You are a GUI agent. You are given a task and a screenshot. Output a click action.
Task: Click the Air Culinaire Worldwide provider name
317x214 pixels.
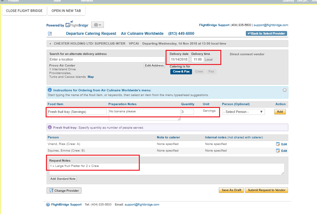click(x=142, y=34)
